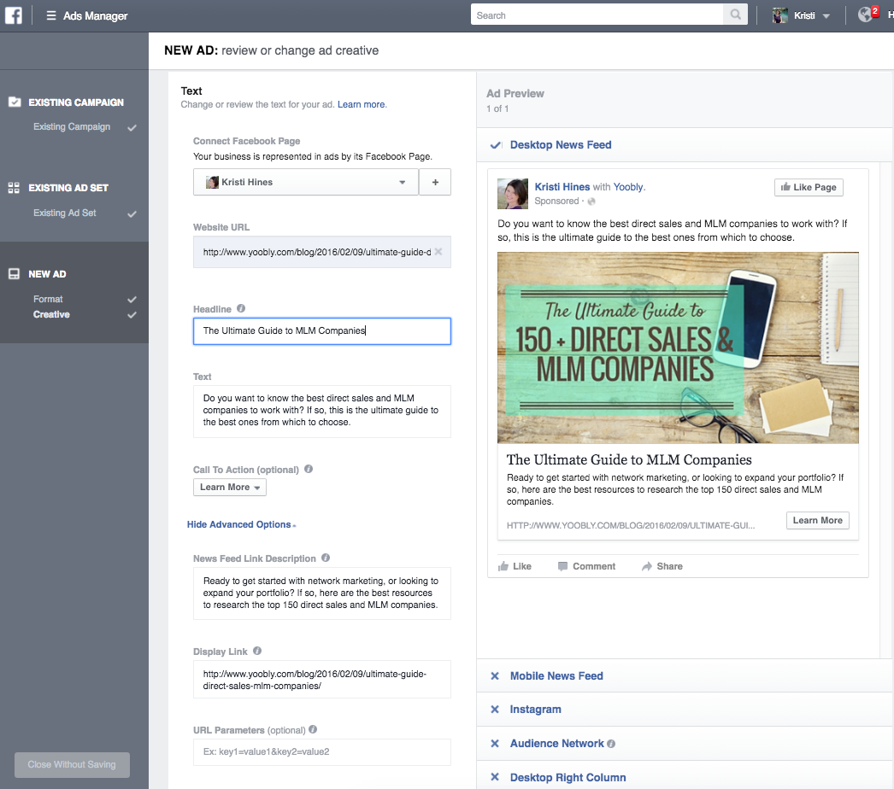Click into the URL Parameters field

pos(321,752)
